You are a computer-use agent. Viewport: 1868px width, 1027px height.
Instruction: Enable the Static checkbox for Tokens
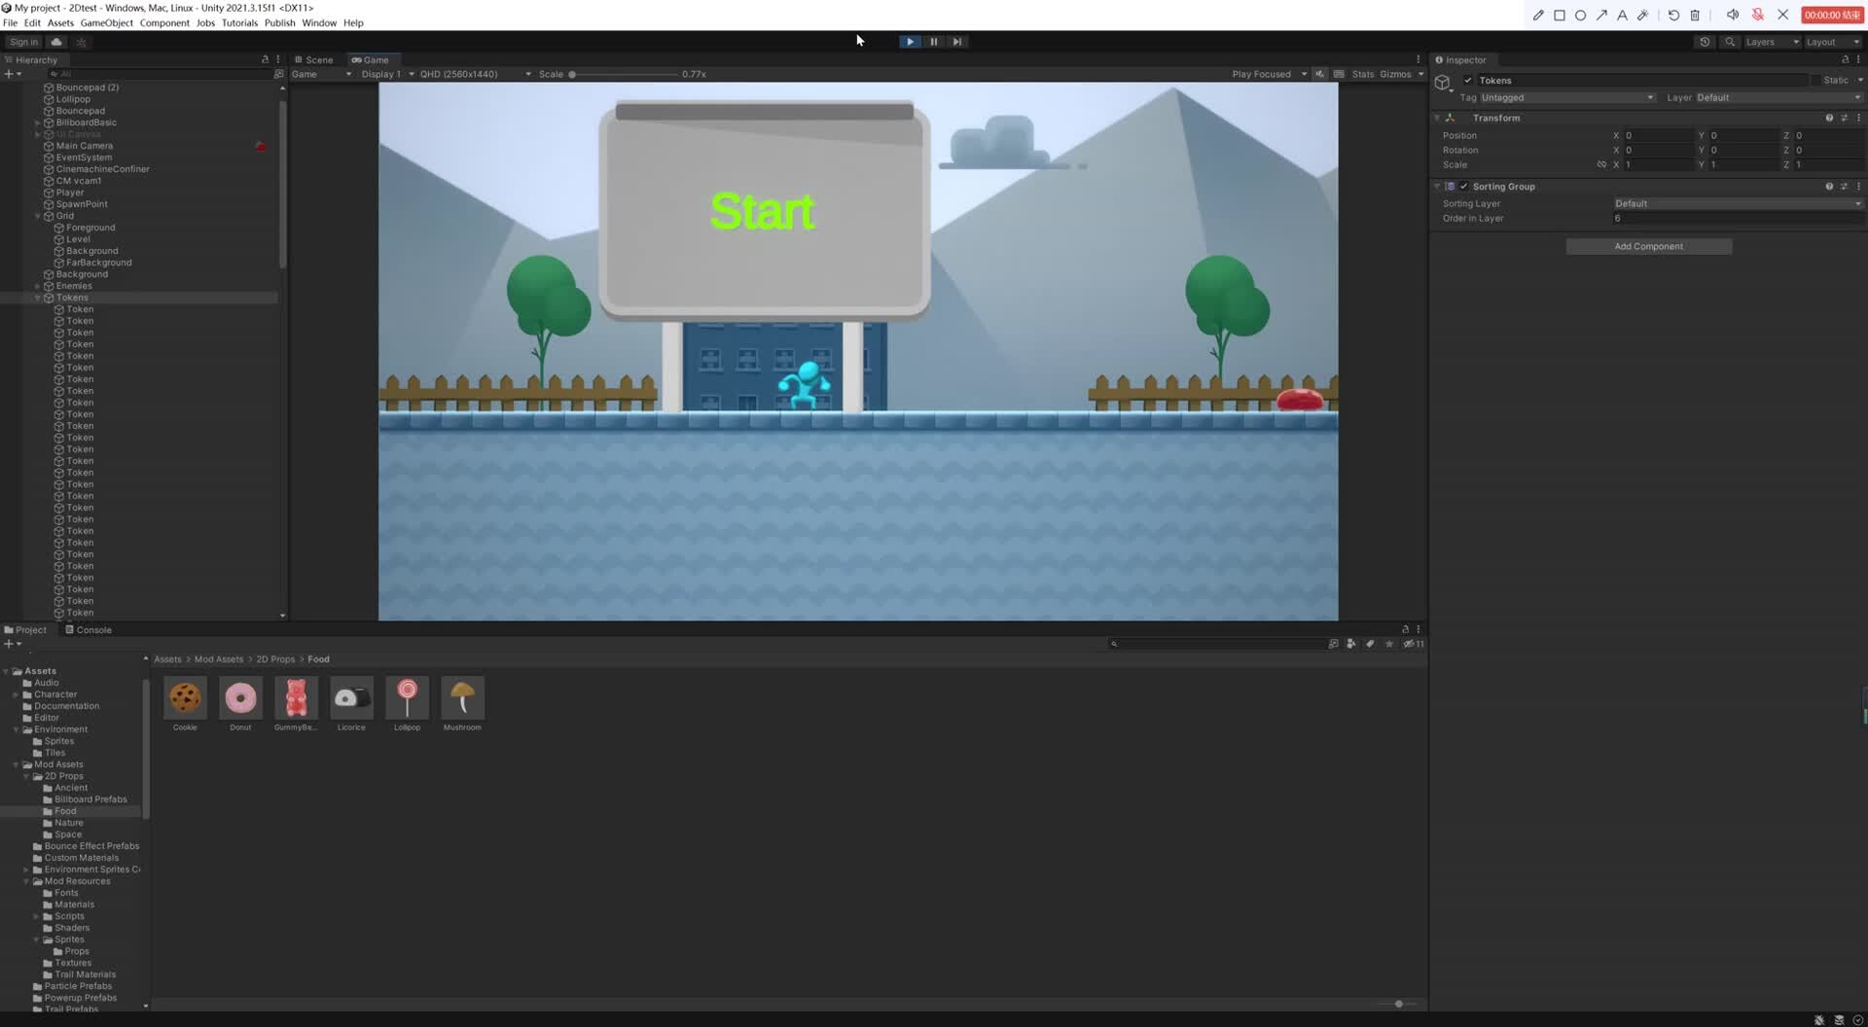point(1815,81)
